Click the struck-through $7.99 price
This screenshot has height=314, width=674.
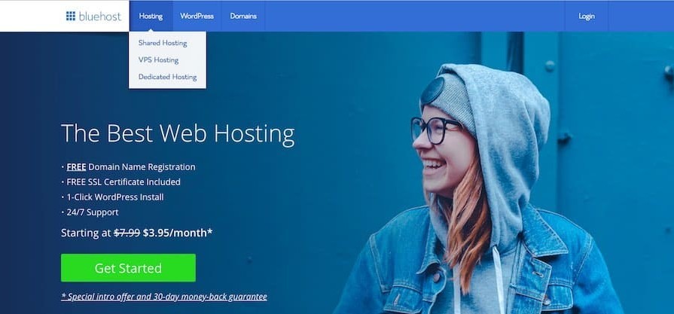pos(127,233)
